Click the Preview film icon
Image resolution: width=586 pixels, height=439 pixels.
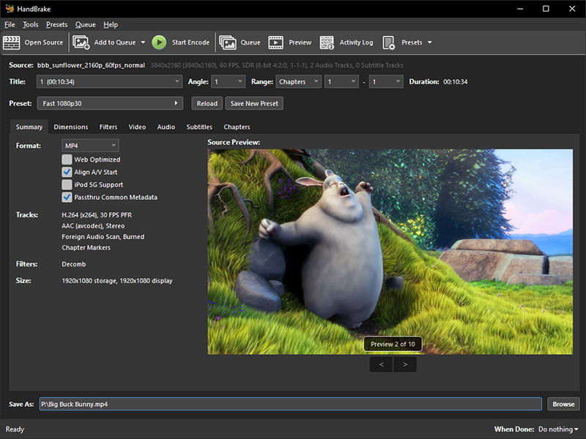pyautogui.click(x=276, y=42)
